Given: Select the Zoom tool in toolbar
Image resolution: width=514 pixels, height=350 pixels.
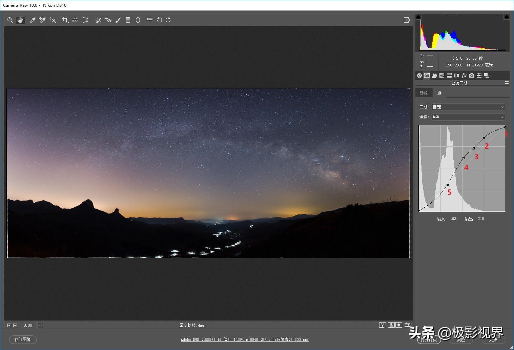Looking at the screenshot, I should click(10, 20).
